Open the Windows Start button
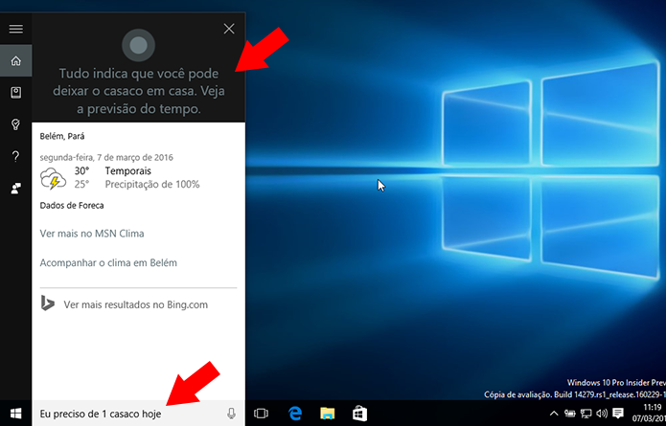Viewport: 666px width, 426px height. tap(16, 414)
